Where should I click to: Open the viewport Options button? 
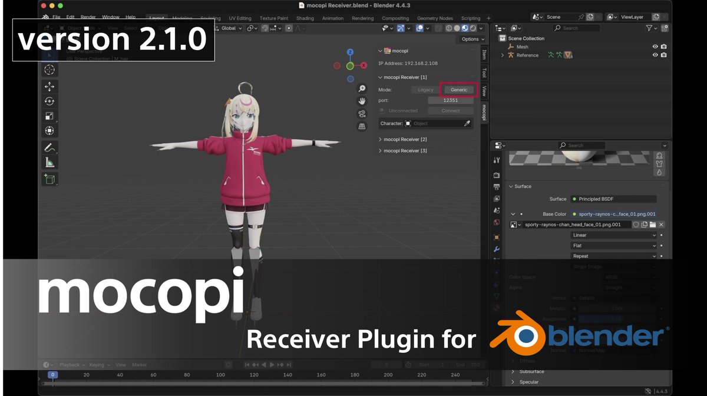470,39
